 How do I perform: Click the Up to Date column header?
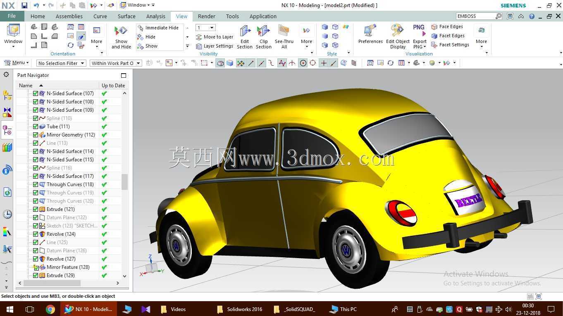pos(113,85)
